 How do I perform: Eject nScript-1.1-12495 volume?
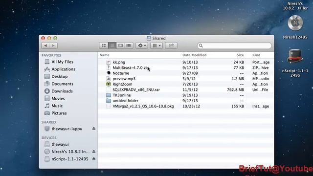(94, 159)
